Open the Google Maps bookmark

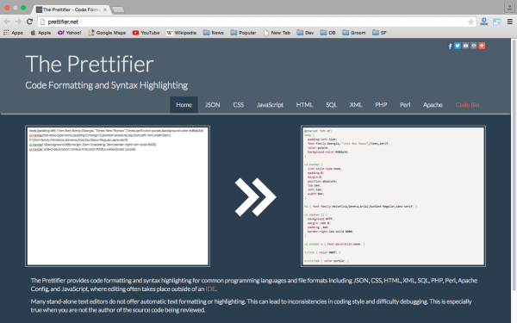click(x=107, y=33)
